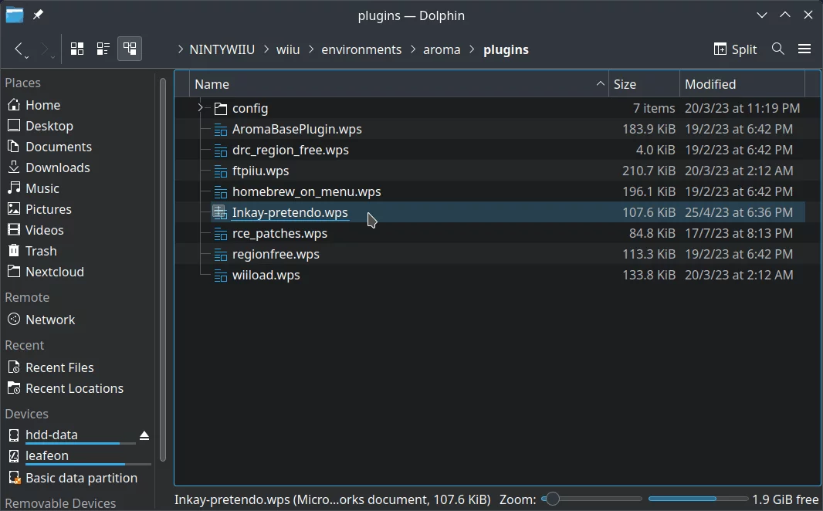This screenshot has width=823, height=511.
Task: Switch to Icons view mode
Action: click(77, 49)
